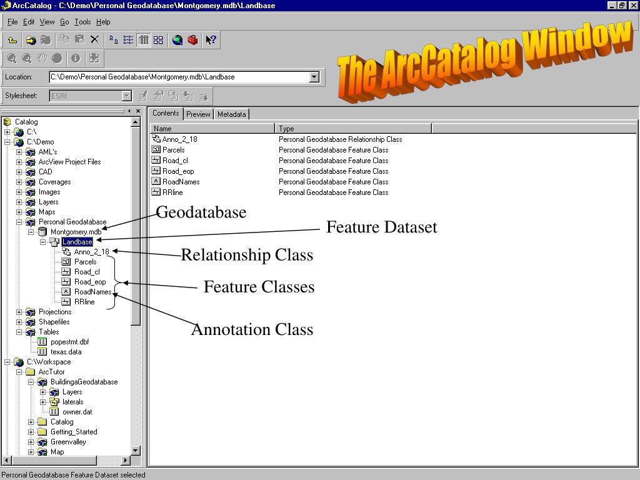Select Road_eop in the catalog tree
This screenshot has width=640, height=480.
(90, 282)
